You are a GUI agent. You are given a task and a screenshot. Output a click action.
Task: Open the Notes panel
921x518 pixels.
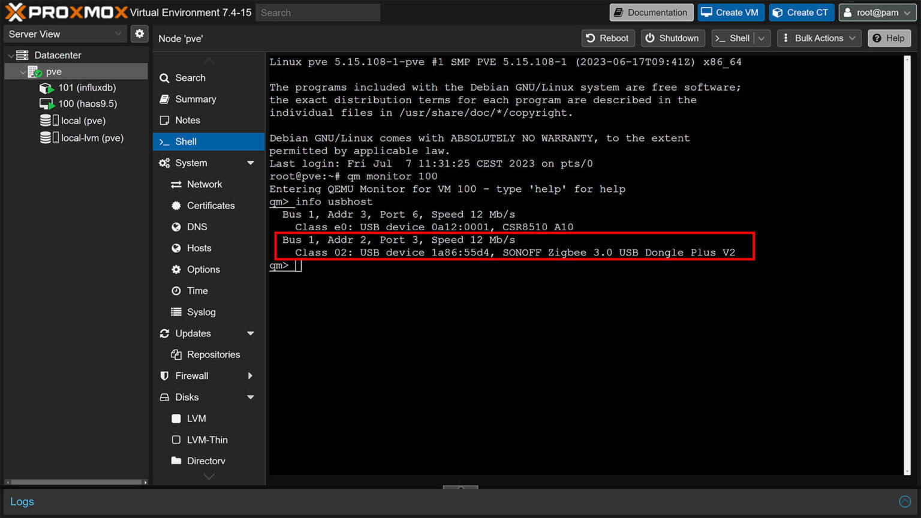click(187, 120)
